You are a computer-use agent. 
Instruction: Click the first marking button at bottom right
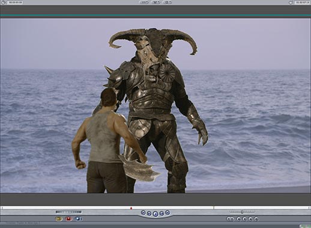point(230,219)
